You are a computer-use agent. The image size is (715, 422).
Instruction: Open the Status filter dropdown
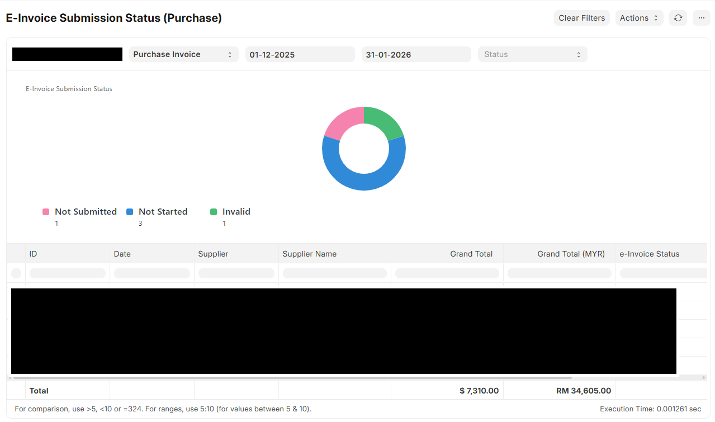click(532, 54)
